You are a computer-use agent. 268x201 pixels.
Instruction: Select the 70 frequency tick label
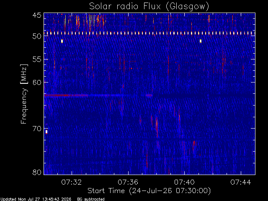click(x=37, y=129)
